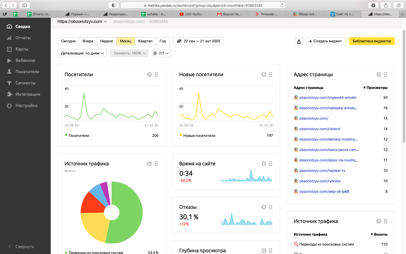406x254 pixels.
Task: Open settings gear of Время на сайте
Action: point(264,164)
